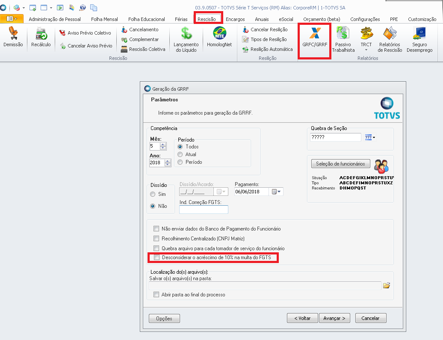Check Não enviar dados do Banco de Pagamento
Image resolution: width=443 pixels, height=340 pixels.
coord(156,228)
